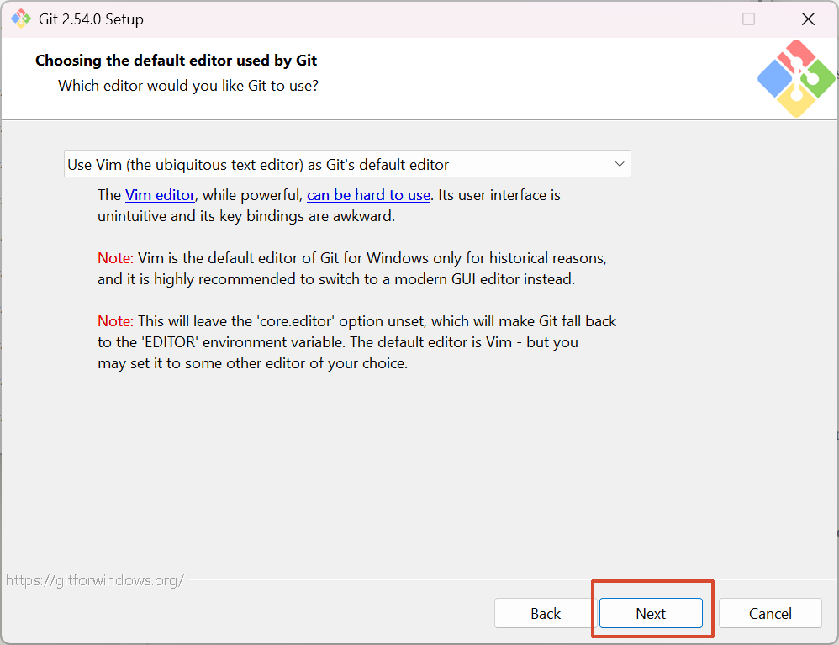Proceed by pressing the Next button
This screenshot has width=839, height=645.
coord(651,613)
